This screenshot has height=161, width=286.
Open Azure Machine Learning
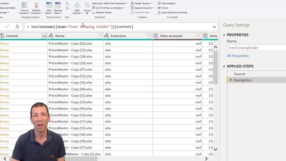pyautogui.click(x=172, y=13)
